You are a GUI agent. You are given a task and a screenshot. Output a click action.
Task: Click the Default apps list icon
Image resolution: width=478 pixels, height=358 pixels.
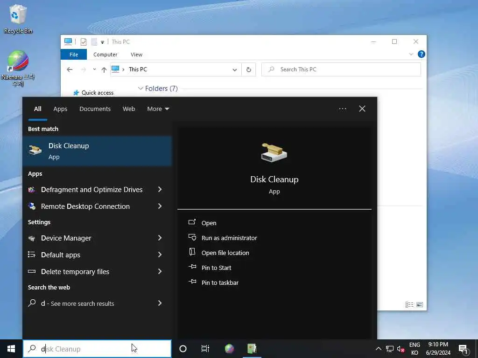(x=32, y=255)
